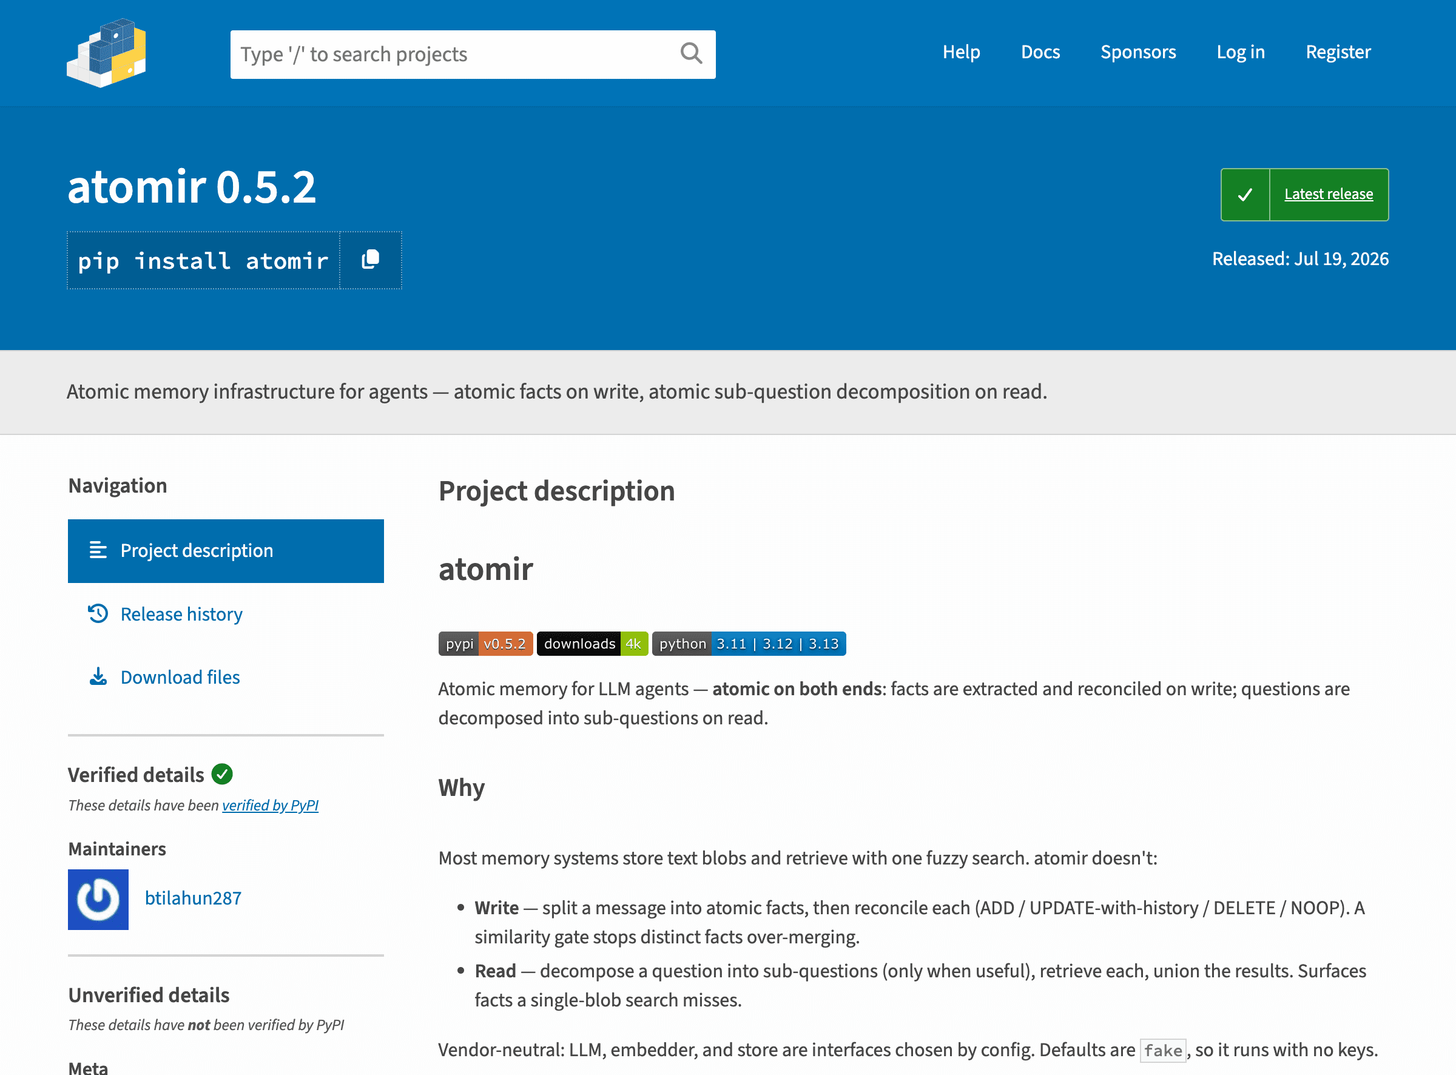Image resolution: width=1456 pixels, height=1075 pixels.
Task: Click the search magnifier icon
Action: [x=691, y=53]
